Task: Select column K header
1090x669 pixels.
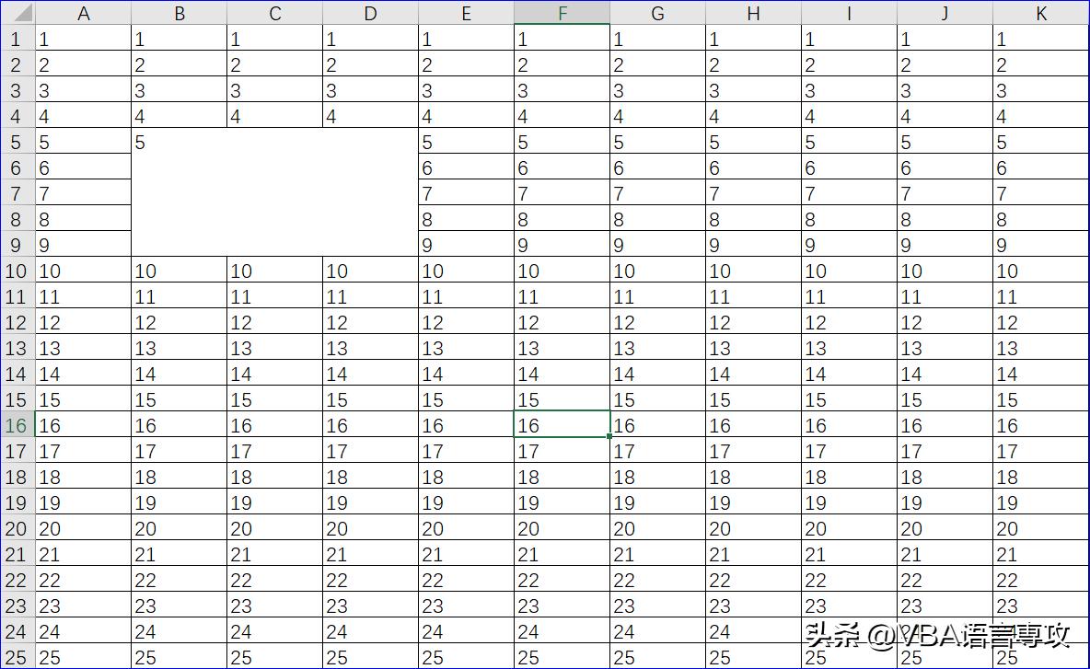Action: pyautogui.click(x=1040, y=13)
